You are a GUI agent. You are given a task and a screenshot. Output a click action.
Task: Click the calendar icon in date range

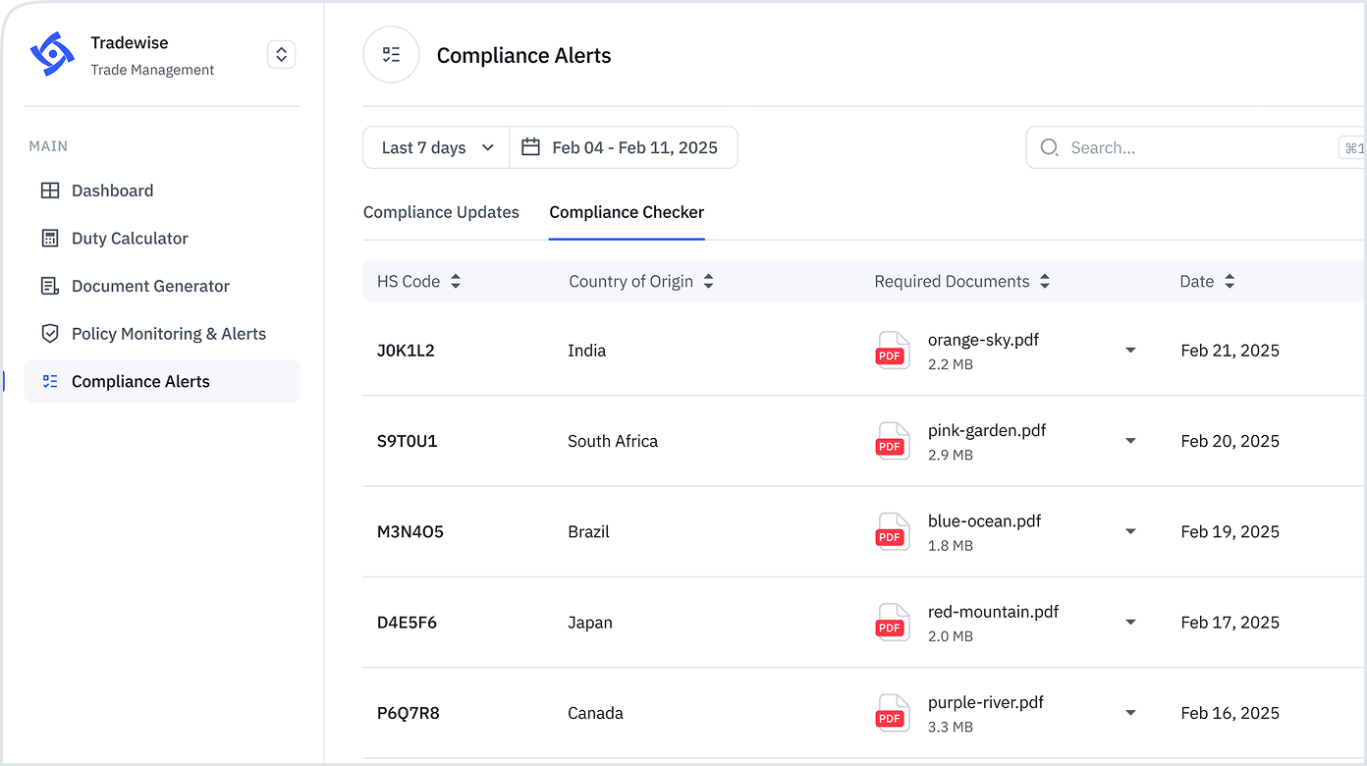point(530,147)
